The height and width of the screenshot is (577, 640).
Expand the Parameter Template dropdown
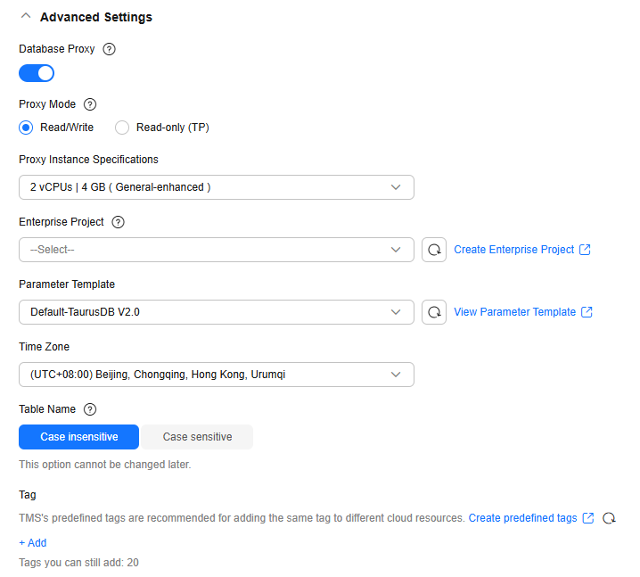(216, 312)
